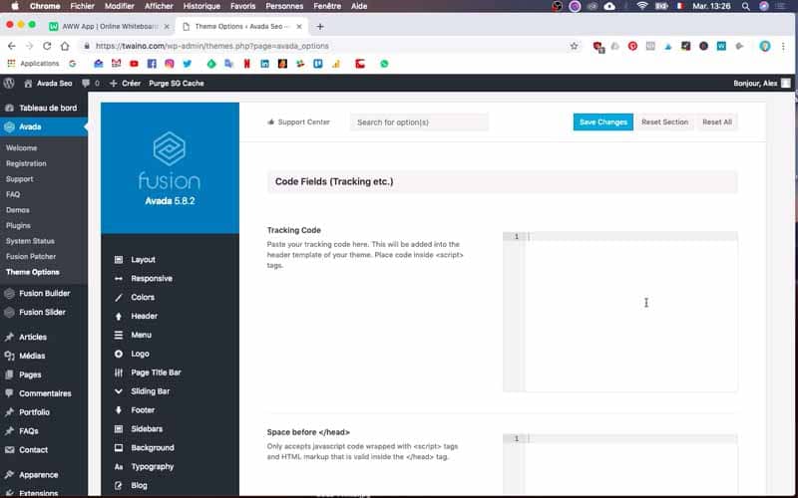Click the WordPress logo in the admin bar
798x498 pixels.
[9, 84]
